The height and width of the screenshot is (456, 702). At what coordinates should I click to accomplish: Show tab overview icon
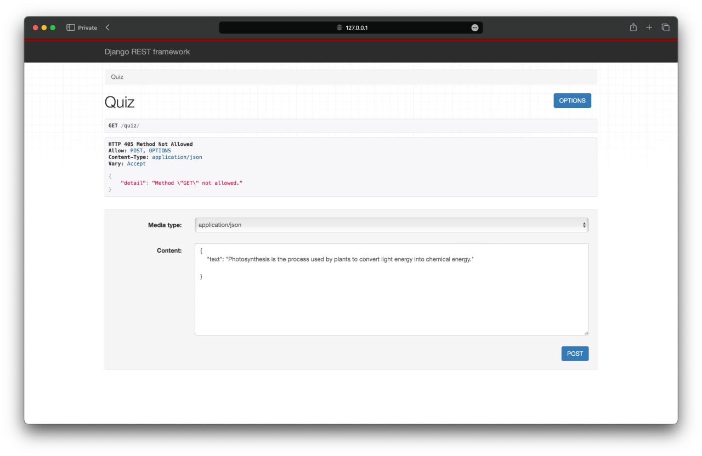point(665,27)
